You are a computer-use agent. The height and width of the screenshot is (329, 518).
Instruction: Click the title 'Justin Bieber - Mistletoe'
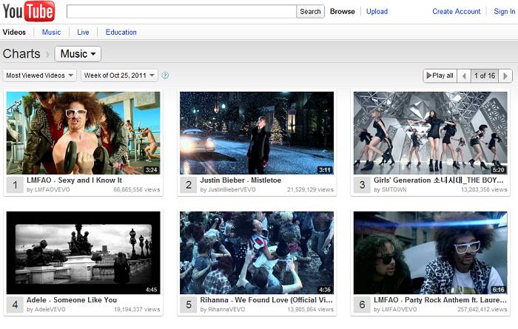tap(240, 180)
